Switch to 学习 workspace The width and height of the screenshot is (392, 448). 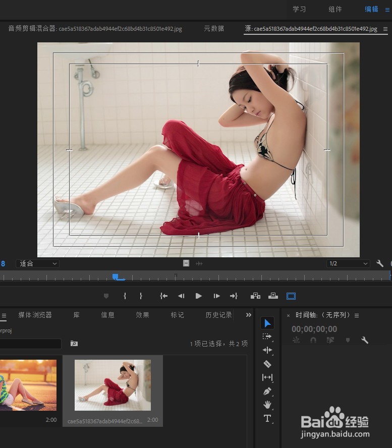pos(299,9)
